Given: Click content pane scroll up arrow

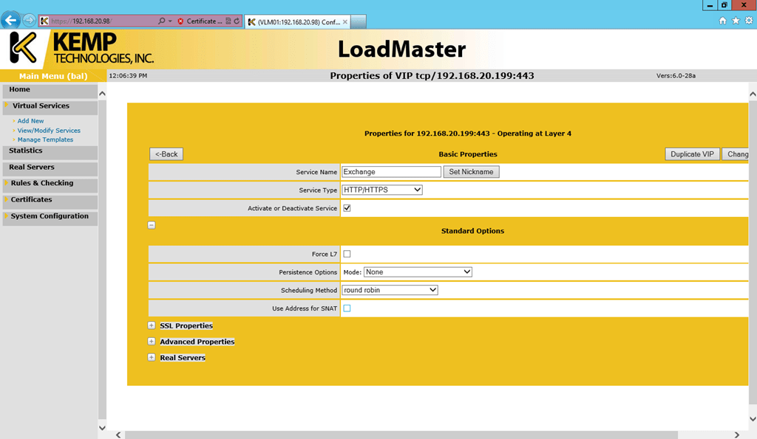Looking at the screenshot, I should [753, 94].
